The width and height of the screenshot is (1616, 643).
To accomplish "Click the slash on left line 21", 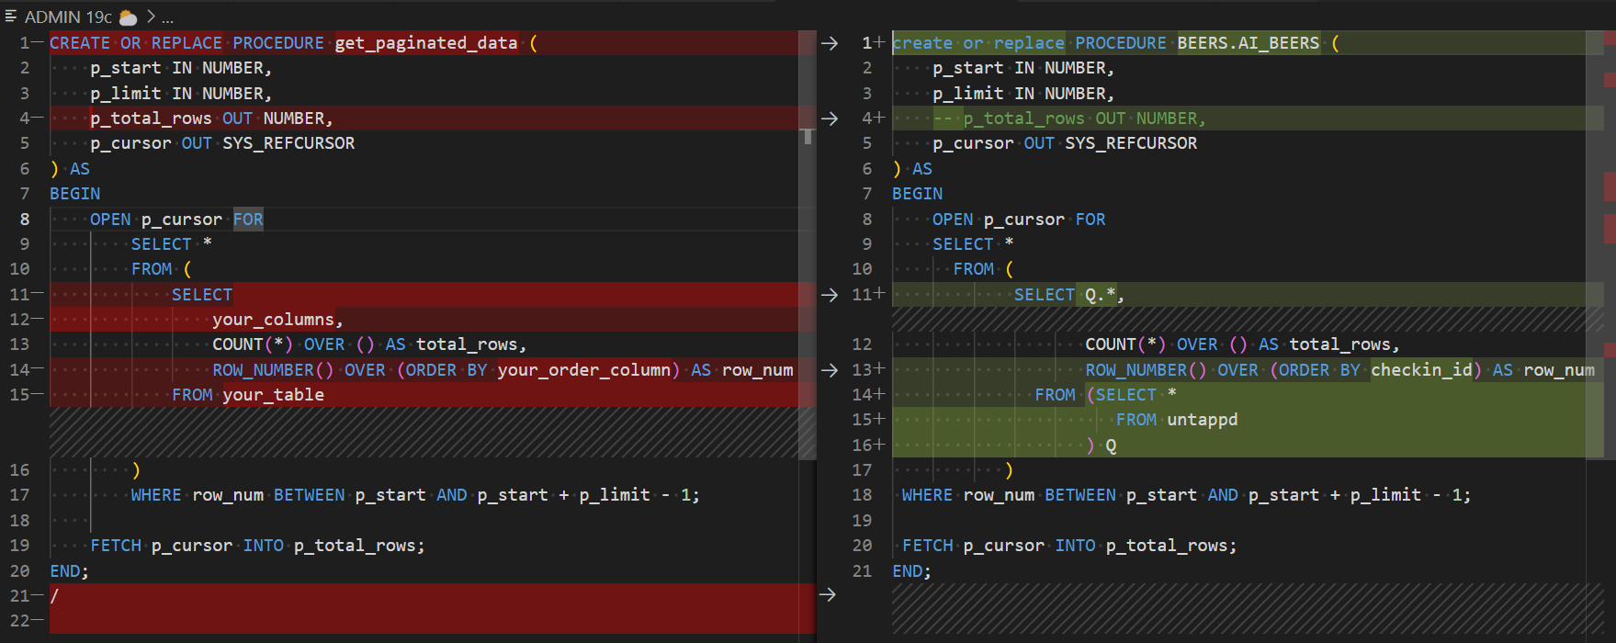I will click(x=54, y=596).
